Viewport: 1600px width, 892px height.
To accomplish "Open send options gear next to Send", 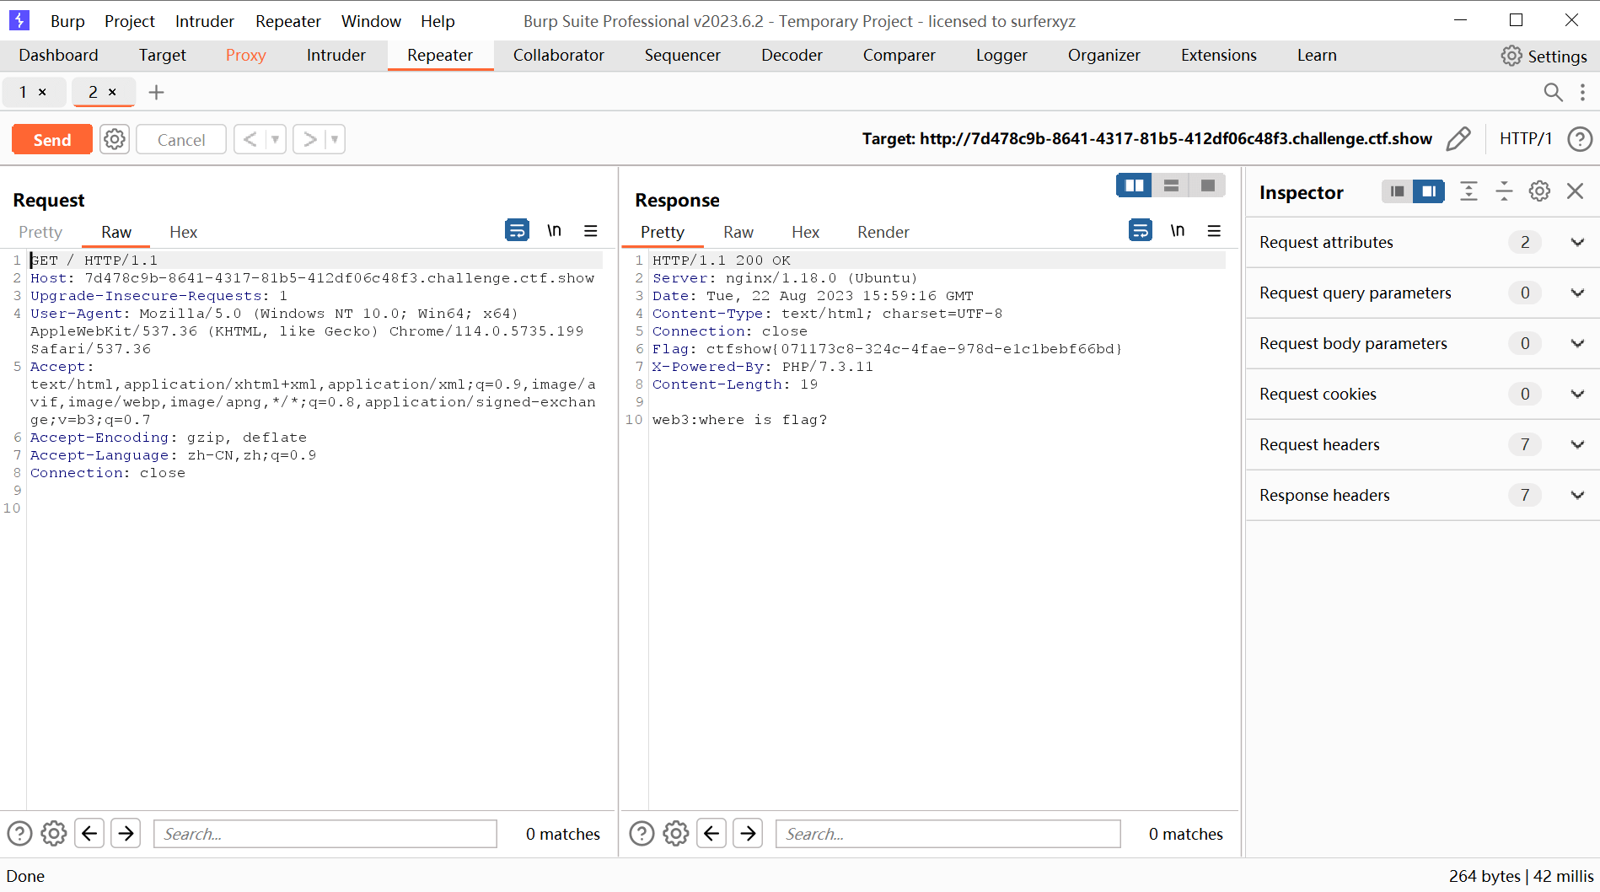I will point(115,139).
